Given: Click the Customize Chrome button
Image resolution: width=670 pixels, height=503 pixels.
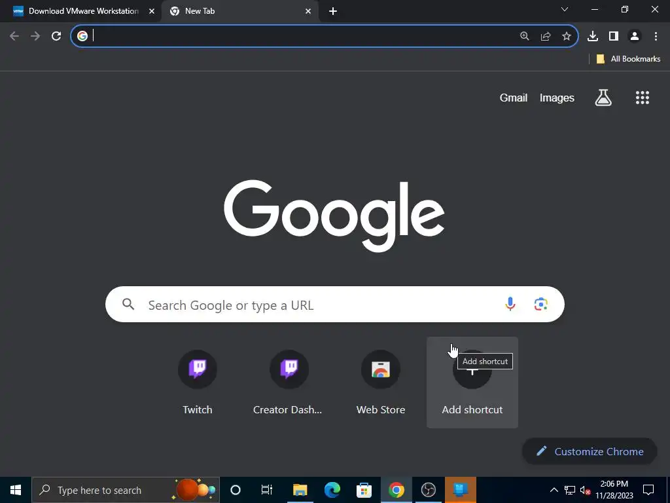Looking at the screenshot, I should tap(590, 451).
